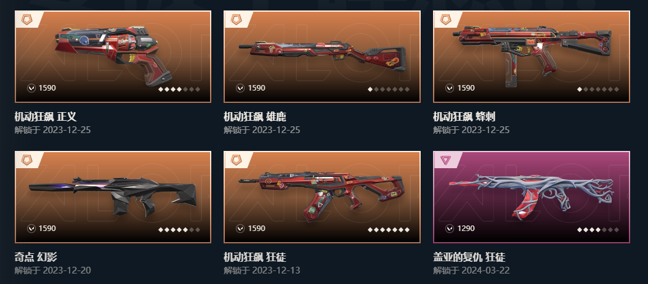Click the VP currency icon on 奇点 幻影 card
The width and height of the screenshot is (648, 284).
31,228
